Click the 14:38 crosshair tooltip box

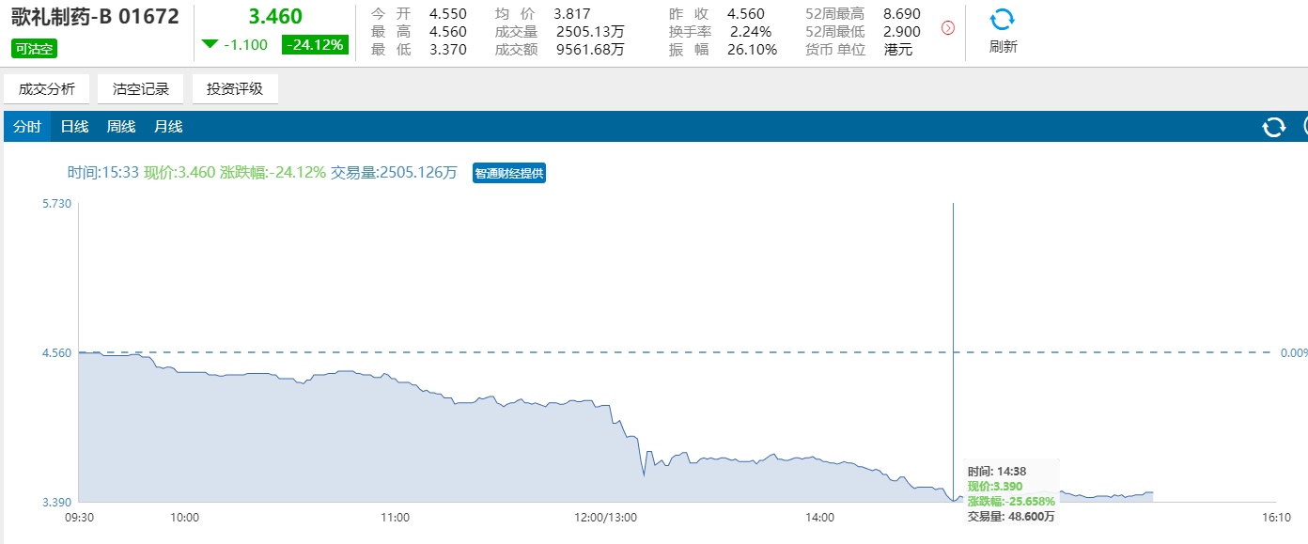[1011, 493]
